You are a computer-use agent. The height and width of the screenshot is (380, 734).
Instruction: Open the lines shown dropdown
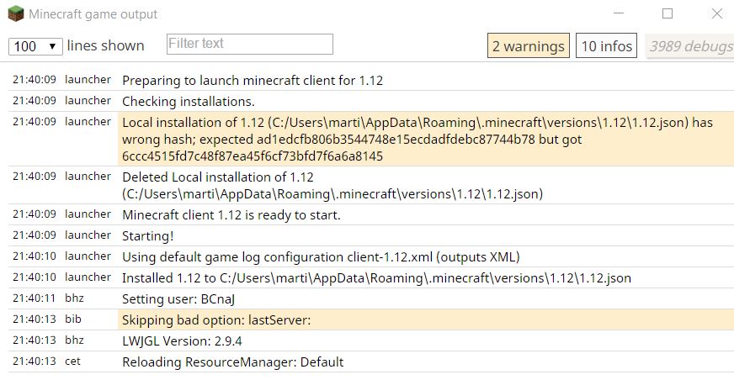(x=35, y=46)
